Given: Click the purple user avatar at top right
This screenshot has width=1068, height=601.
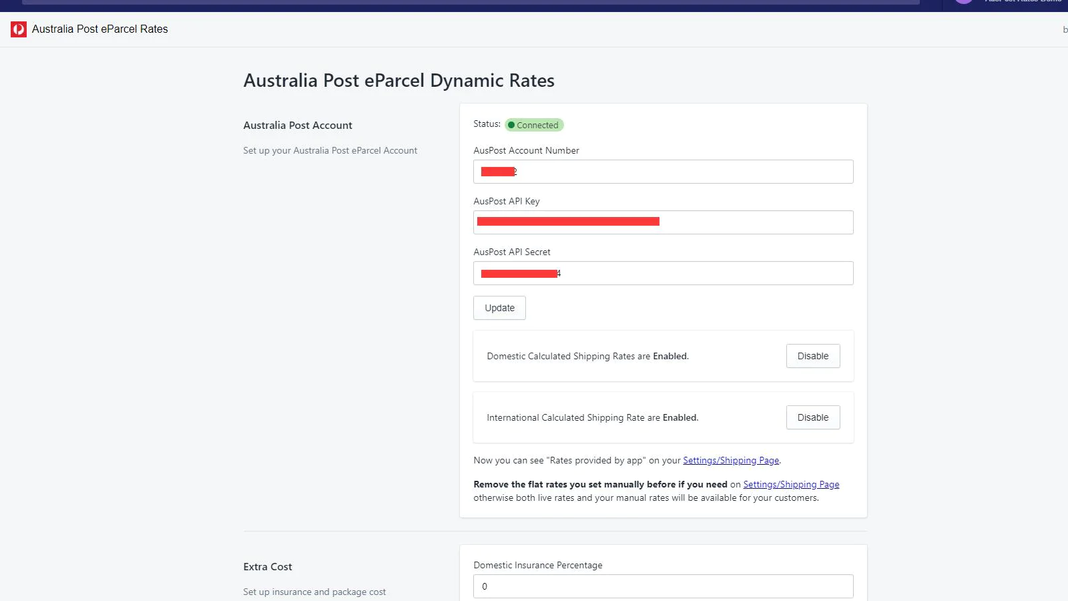Looking at the screenshot, I should click(963, 1).
